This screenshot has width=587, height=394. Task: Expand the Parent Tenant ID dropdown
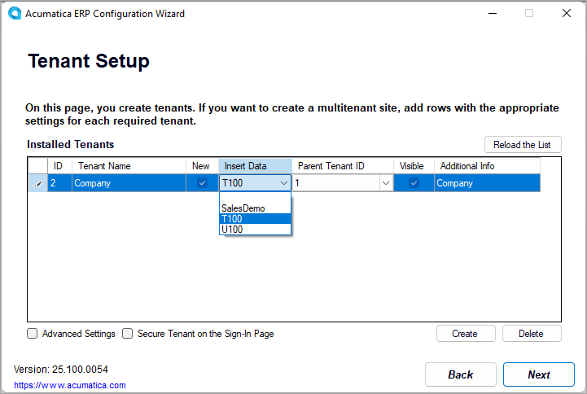(385, 184)
